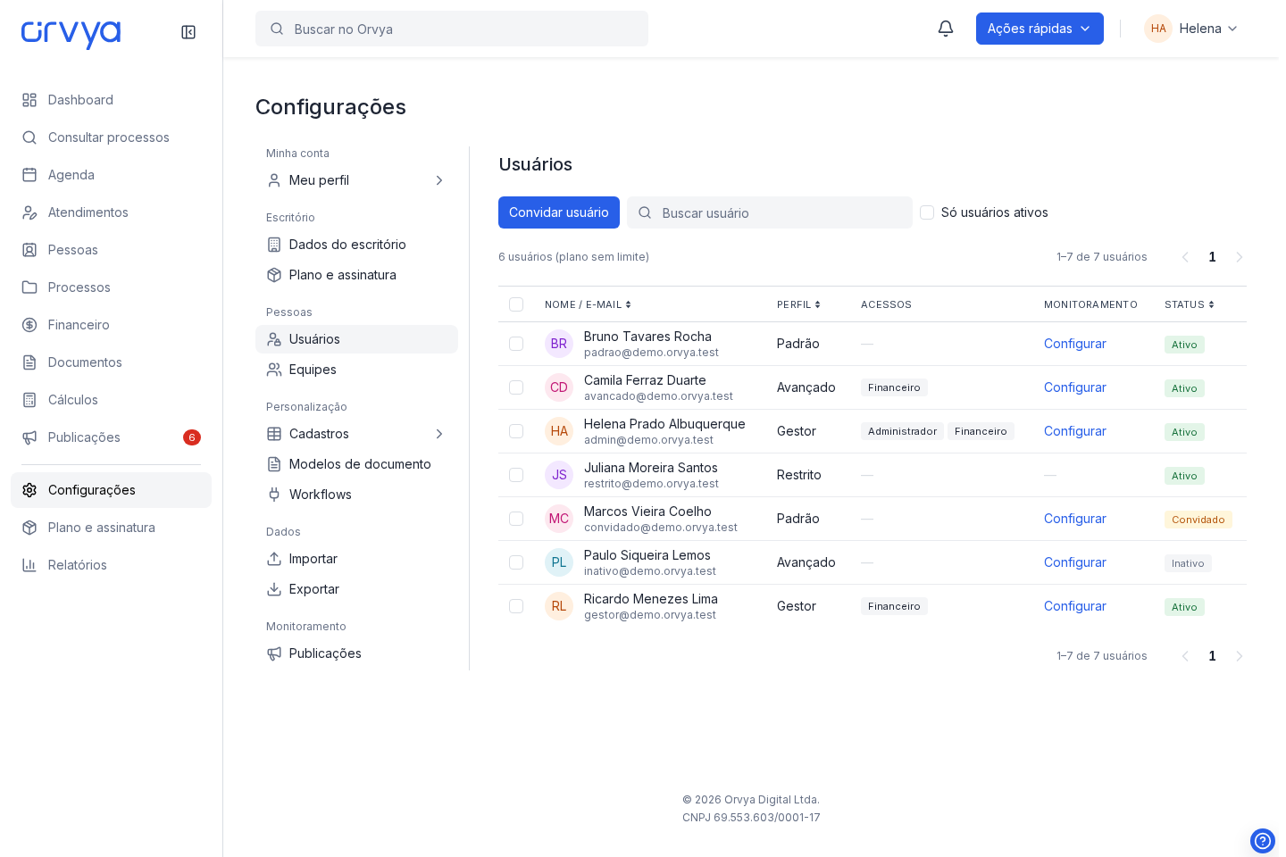1286x857 pixels.
Task: Click the Financeiro dollar icon
Action: [29, 325]
